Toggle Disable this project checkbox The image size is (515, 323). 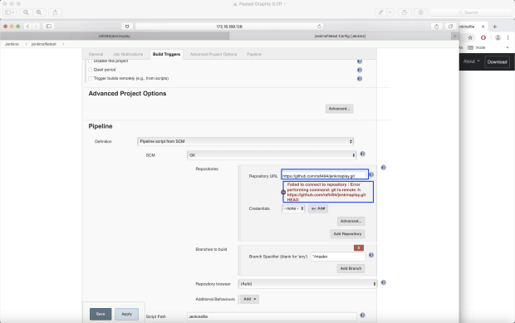[91, 61]
